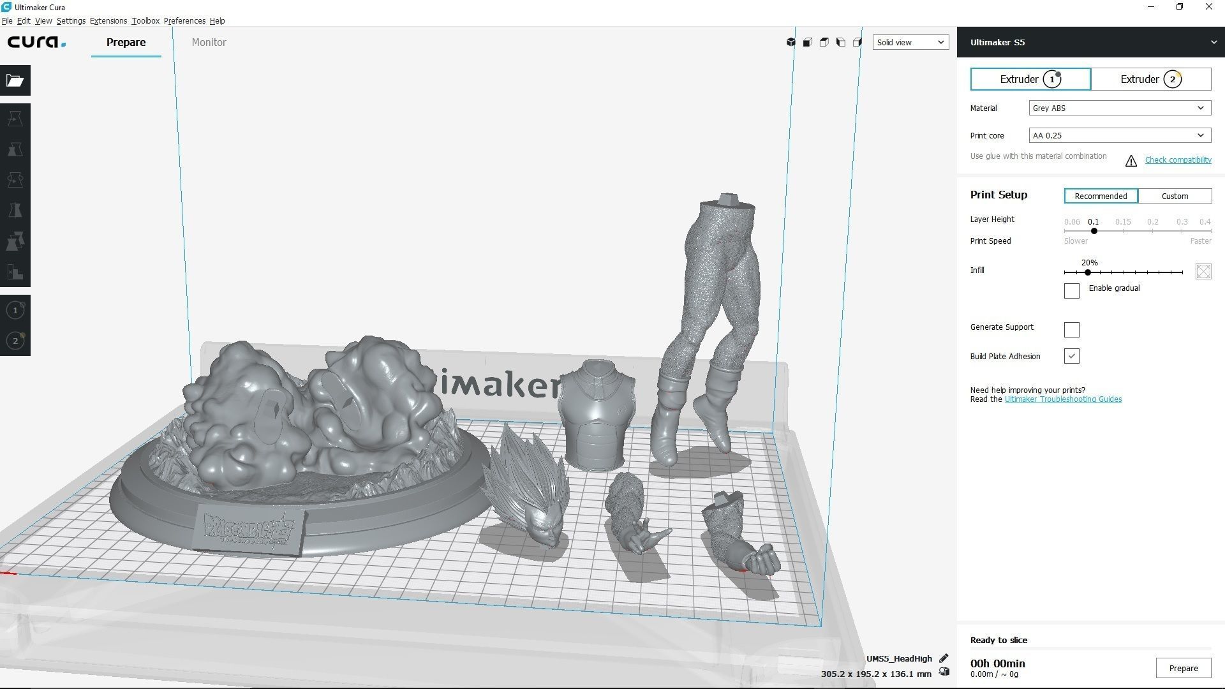Open the Print core AA 0.25 dropdown
Image resolution: width=1225 pixels, height=689 pixels.
(x=1120, y=135)
